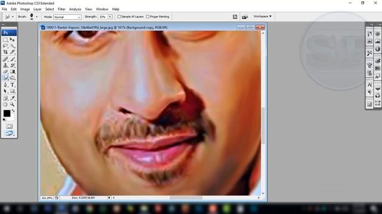The image size is (382, 214).
Task: Open the Strength slider arrow
Action: pos(110,17)
